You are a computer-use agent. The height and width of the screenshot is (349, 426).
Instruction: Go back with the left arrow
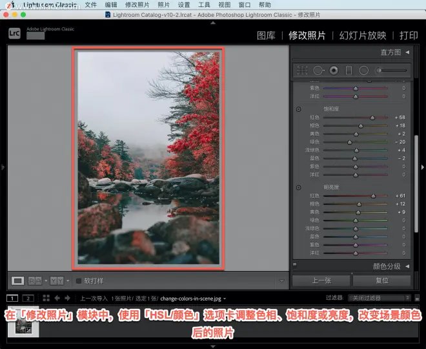pos(57,298)
